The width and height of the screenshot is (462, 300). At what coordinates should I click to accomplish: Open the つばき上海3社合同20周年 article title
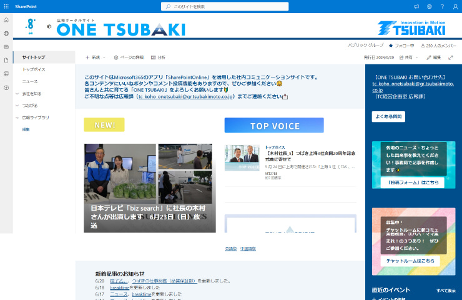pos(310,156)
